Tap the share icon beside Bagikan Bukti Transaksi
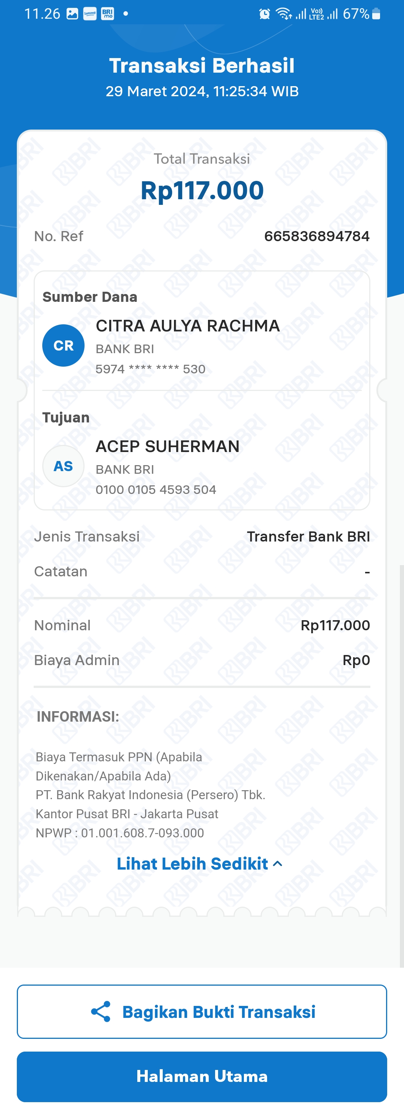Image resolution: width=404 pixels, height=1119 pixels. 101,1012
